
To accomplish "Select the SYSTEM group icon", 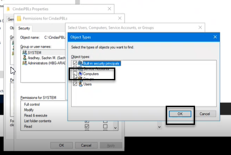I will point(25,52).
